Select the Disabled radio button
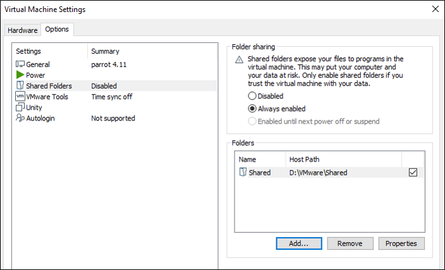This screenshot has height=270, width=445. point(253,96)
